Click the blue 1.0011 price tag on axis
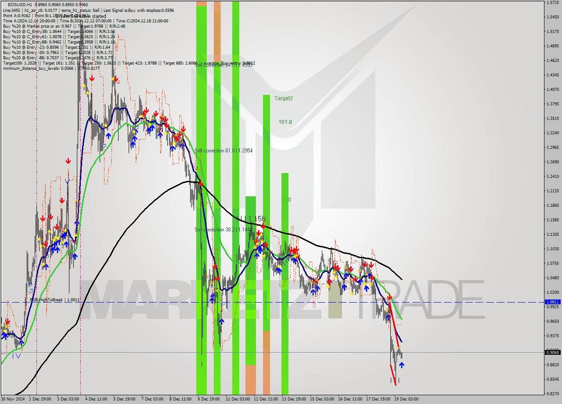 tap(552, 302)
